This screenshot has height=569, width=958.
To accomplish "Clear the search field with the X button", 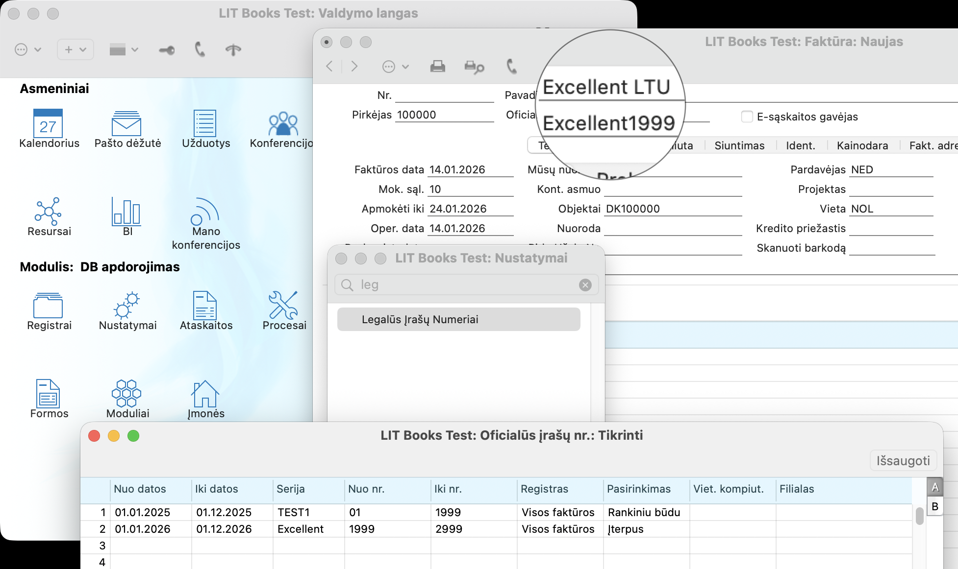I will pos(585,285).
